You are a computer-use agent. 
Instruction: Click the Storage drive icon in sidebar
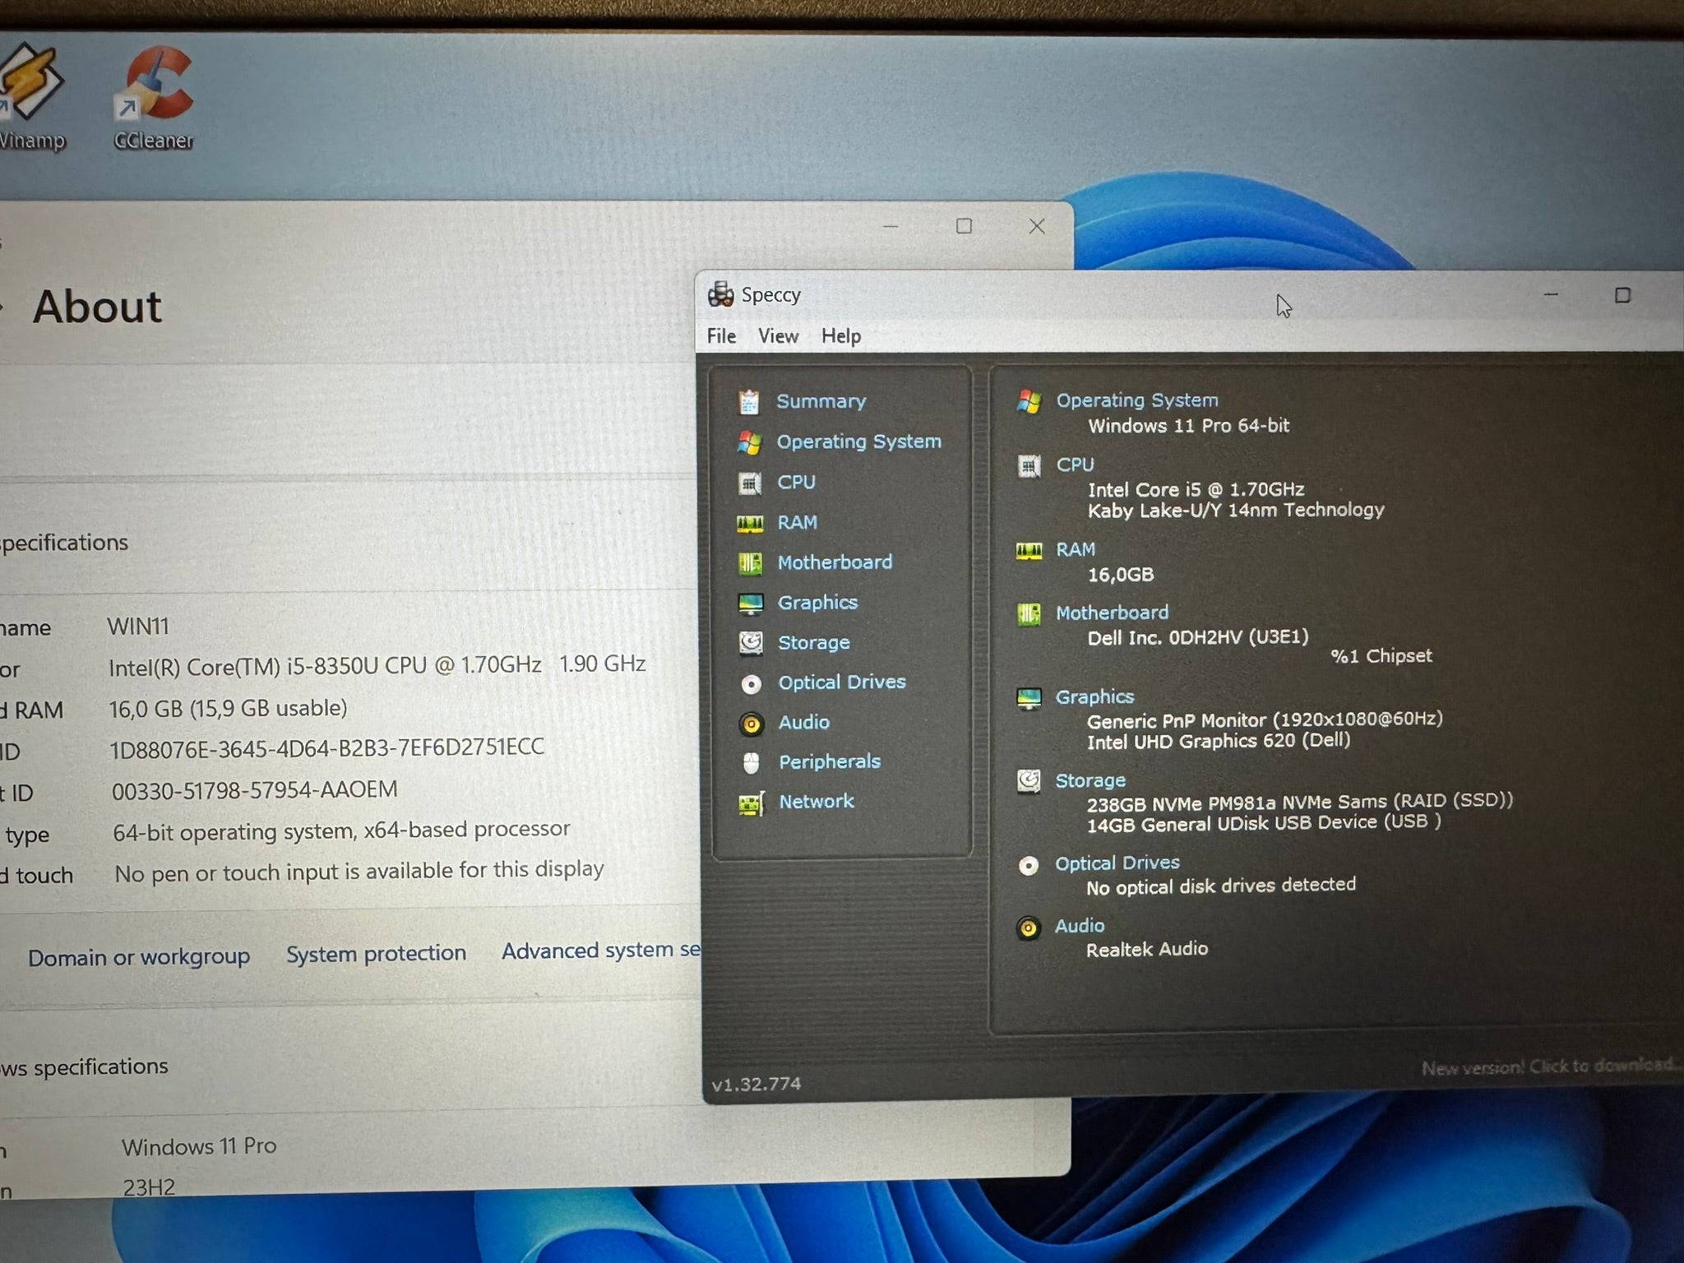(751, 643)
